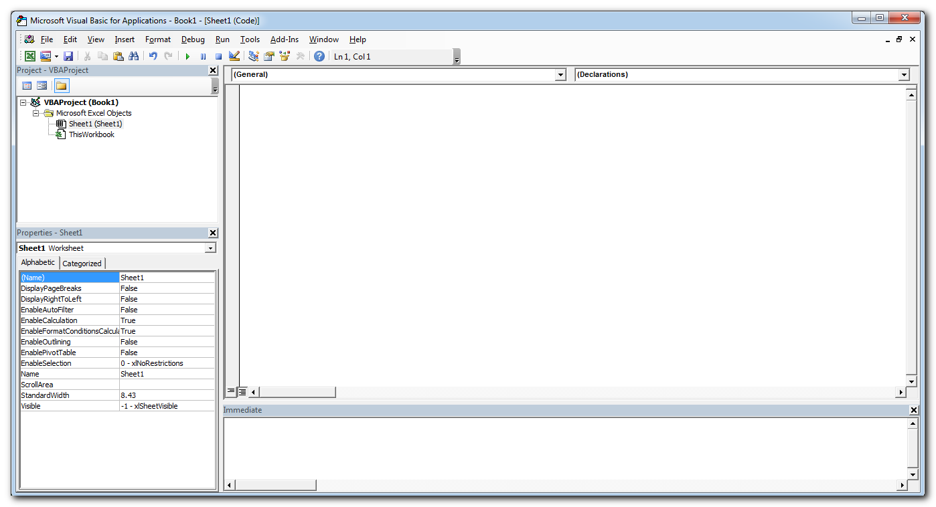Toggle Folders button in Project pane
The image size is (936, 507).
[x=62, y=86]
